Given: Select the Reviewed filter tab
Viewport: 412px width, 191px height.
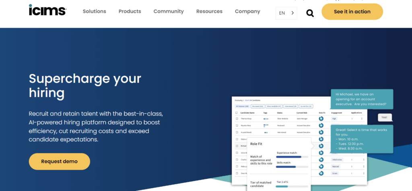Looking at the screenshot, I should 258,106.
